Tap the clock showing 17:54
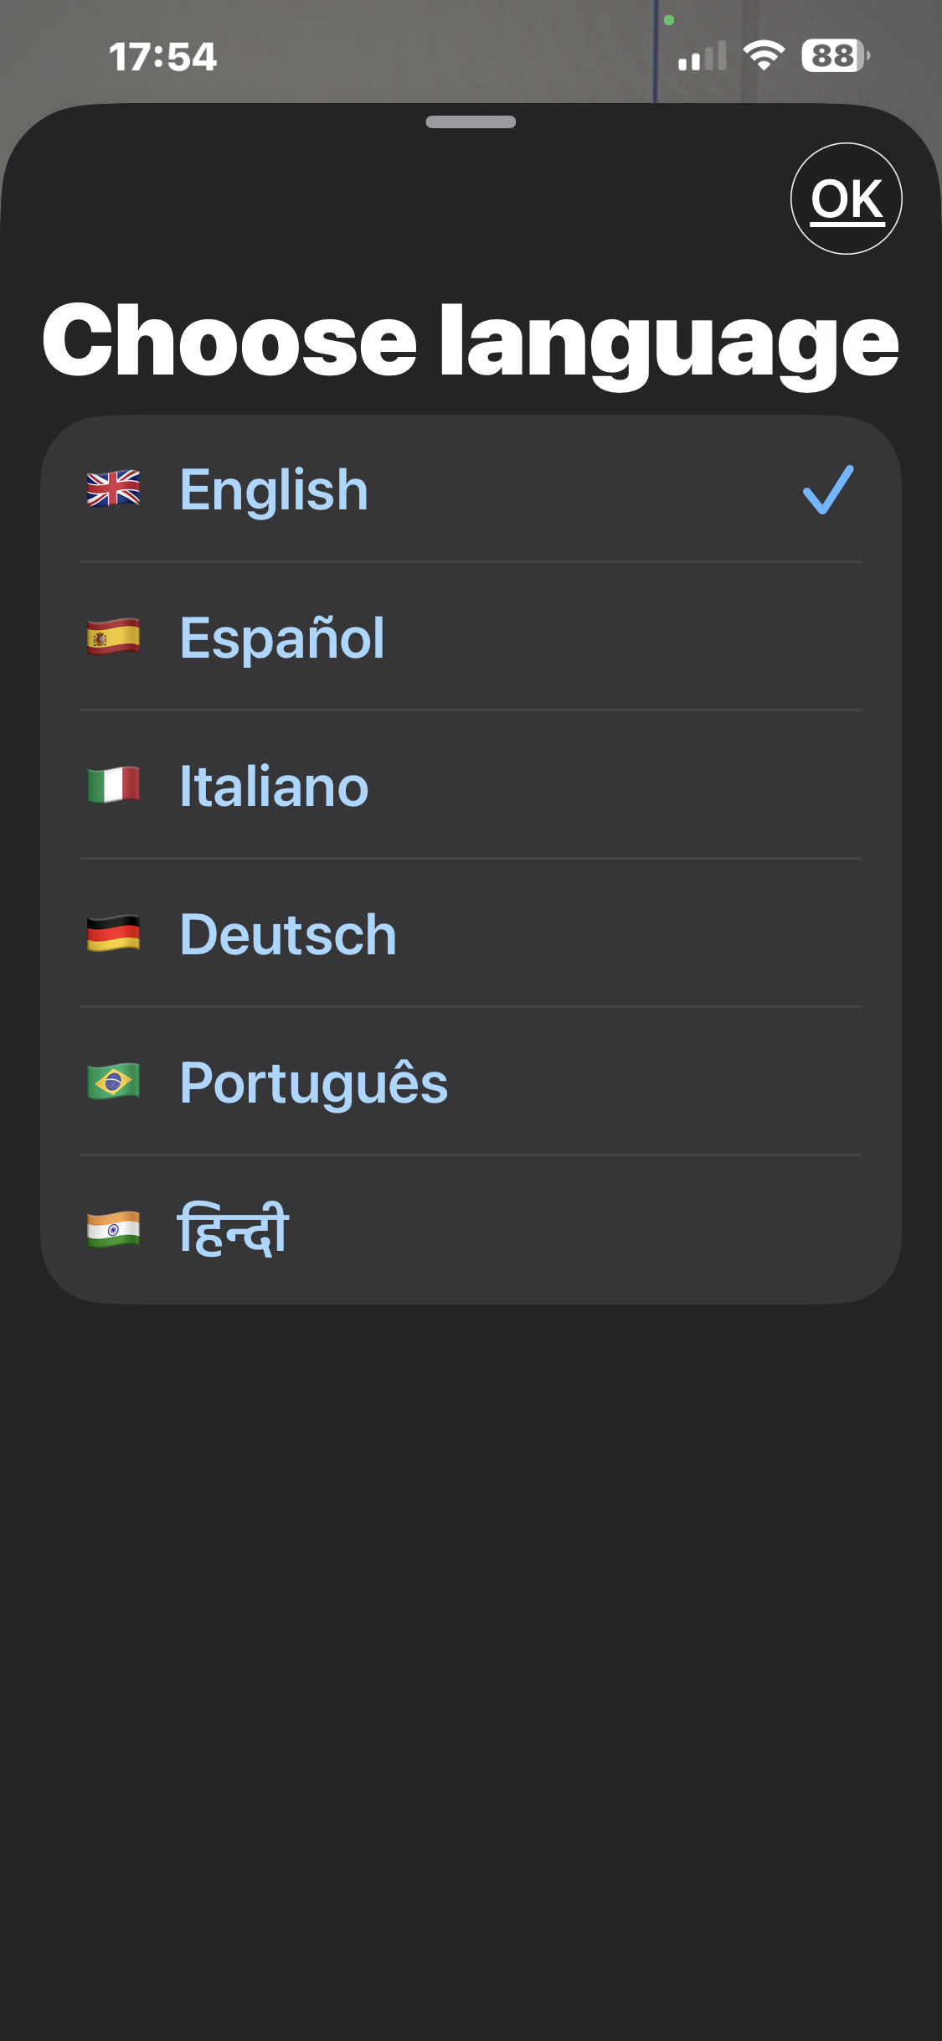This screenshot has height=2041, width=942. coord(163,57)
